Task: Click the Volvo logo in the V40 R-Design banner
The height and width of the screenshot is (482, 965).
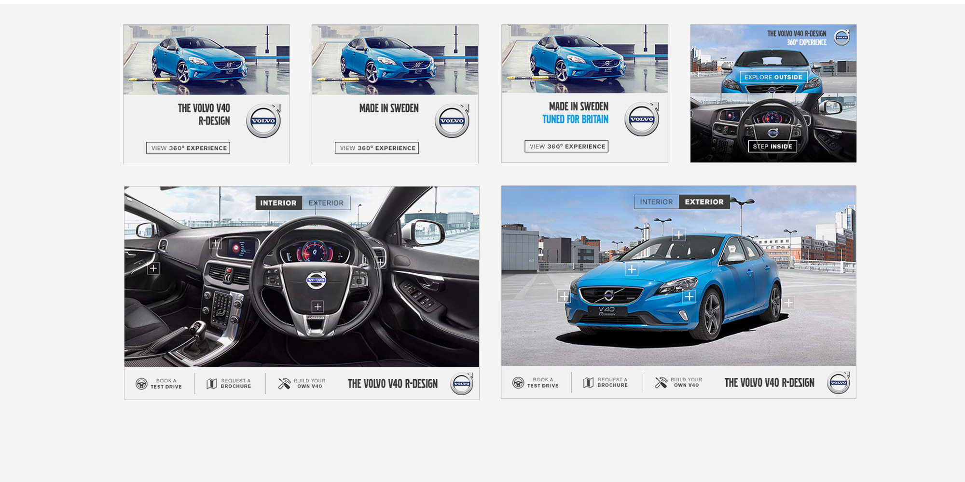Action: coord(263,120)
